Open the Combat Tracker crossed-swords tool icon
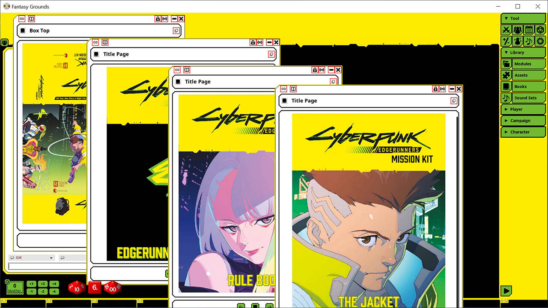 coord(506,30)
